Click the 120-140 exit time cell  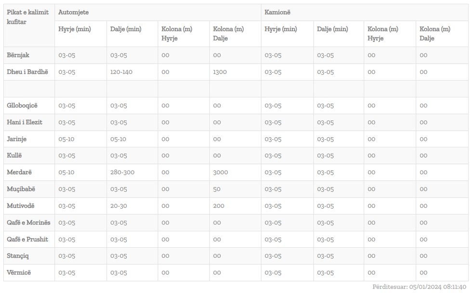(121, 72)
